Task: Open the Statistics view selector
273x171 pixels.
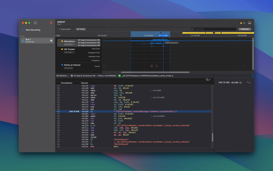Action: pyautogui.click(x=62, y=76)
